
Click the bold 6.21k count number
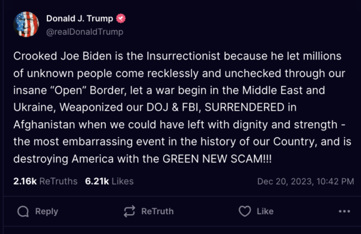(x=97, y=181)
